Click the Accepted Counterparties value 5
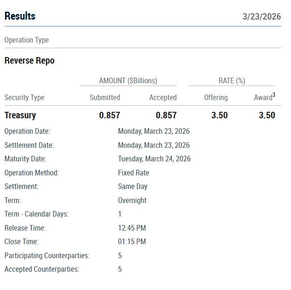The image size is (291, 290). point(120,269)
